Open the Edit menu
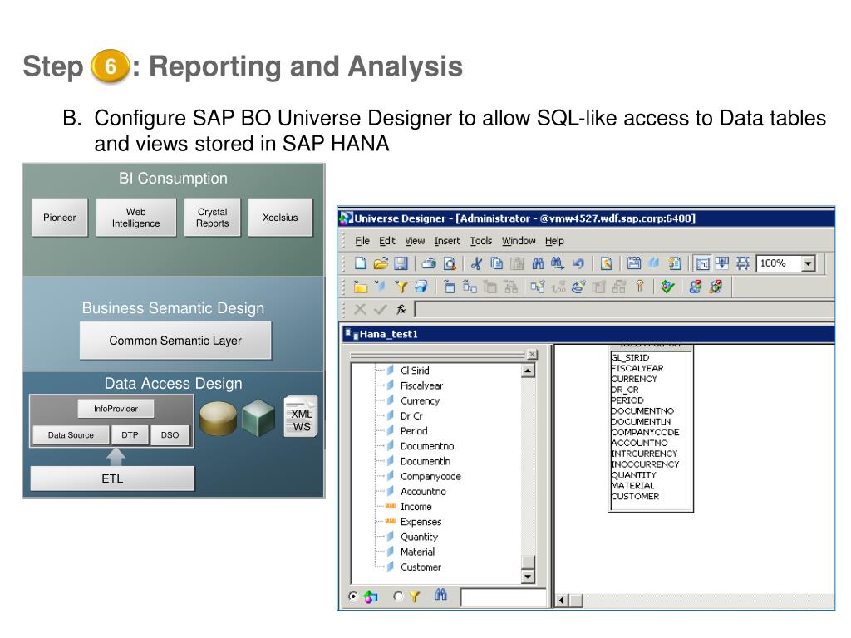This screenshot has width=851, height=638. tap(387, 241)
